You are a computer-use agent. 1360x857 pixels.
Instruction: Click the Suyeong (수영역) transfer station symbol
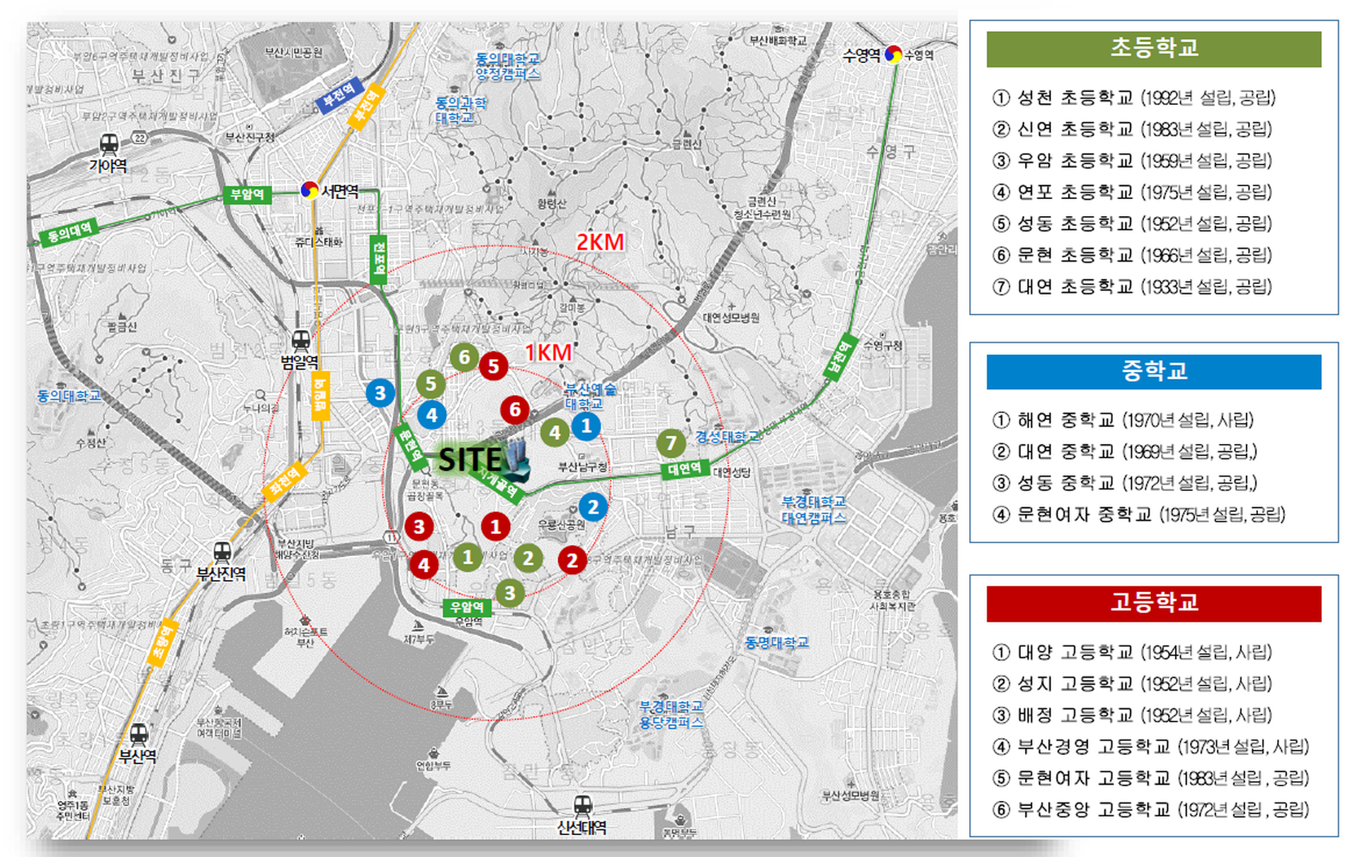click(893, 54)
